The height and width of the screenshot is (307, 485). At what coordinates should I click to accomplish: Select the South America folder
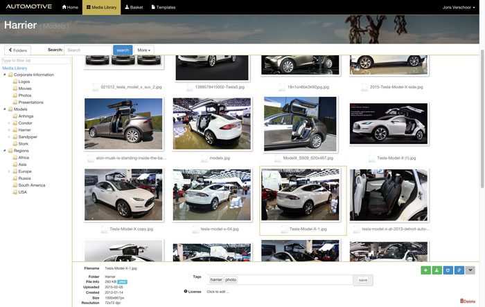[x=32, y=185]
